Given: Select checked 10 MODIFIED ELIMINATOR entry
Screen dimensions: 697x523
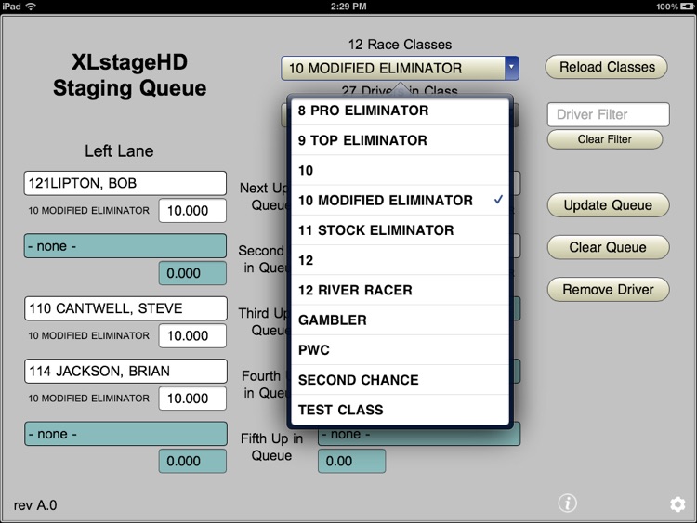Looking at the screenshot, I should pos(400,201).
